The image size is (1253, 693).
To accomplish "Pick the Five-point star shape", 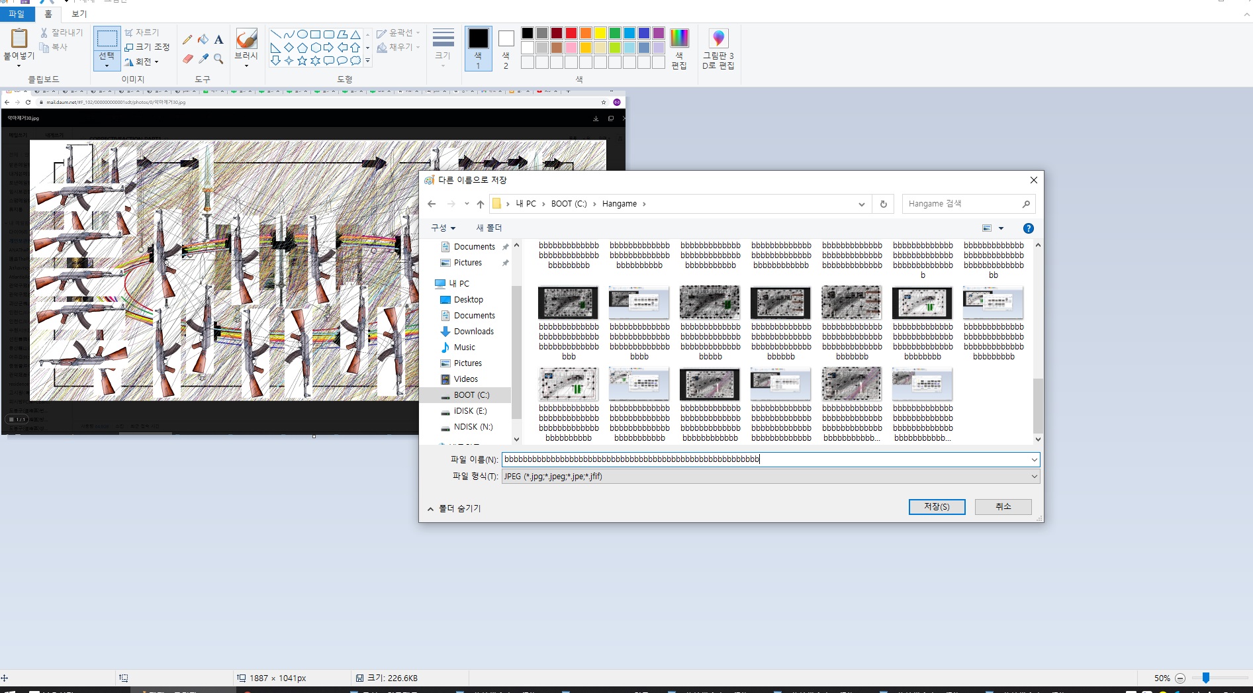I will [x=302, y=61].
